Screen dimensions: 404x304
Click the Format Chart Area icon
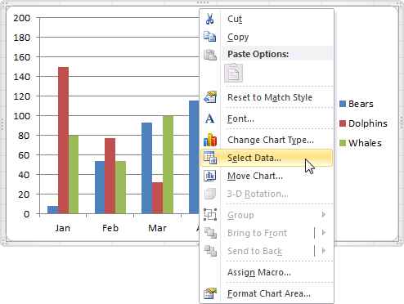coord(210,293)
